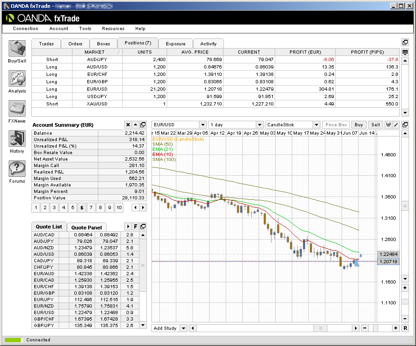Click the chart candlestick settings icon
The height and width of the screenshot is (346, 416).
pos(389,125)
